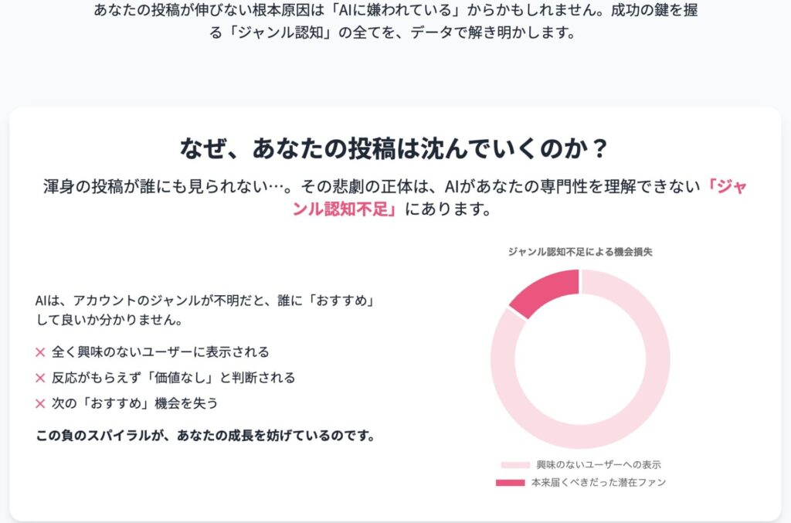Click the legend label 本来届くべきだった潜在ファン

point(599,483)
